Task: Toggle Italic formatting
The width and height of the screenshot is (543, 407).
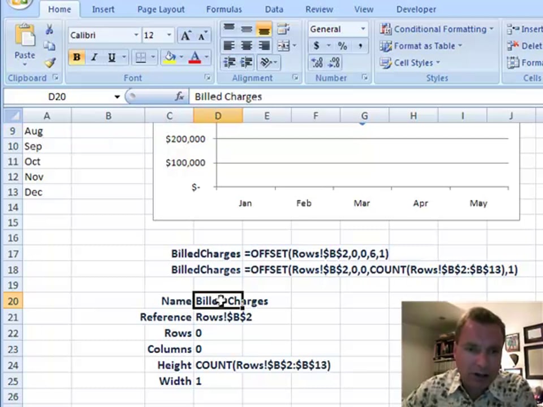Action: point(94,58)
